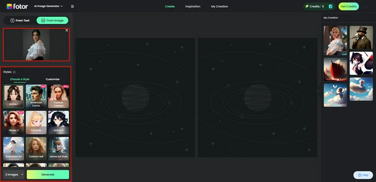Go to the My Creation tab
This screenshot has height=182, width=376.
219,6
